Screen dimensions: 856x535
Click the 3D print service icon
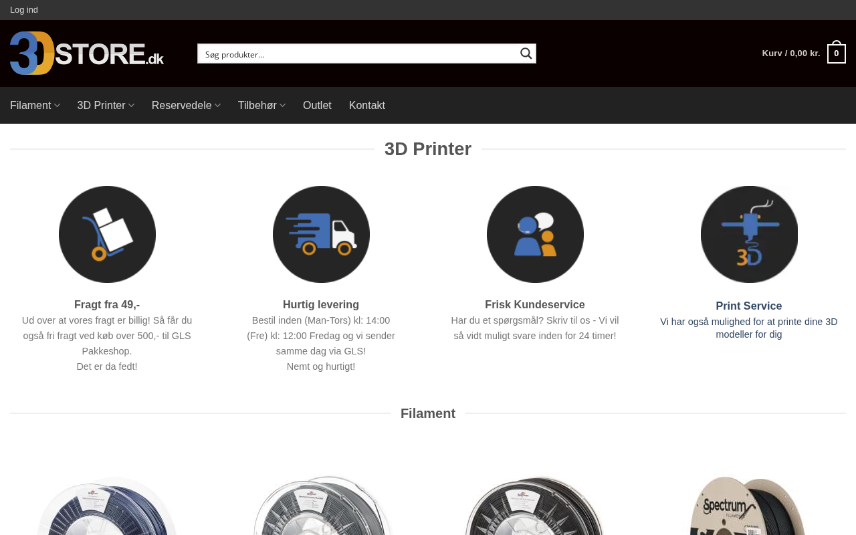pos(749,234)
